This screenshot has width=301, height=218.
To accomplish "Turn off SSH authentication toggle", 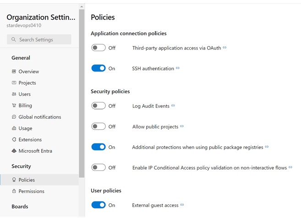I will 99,68.
